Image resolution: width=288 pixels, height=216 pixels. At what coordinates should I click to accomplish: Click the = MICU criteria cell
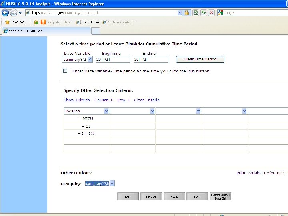[87, 118]
